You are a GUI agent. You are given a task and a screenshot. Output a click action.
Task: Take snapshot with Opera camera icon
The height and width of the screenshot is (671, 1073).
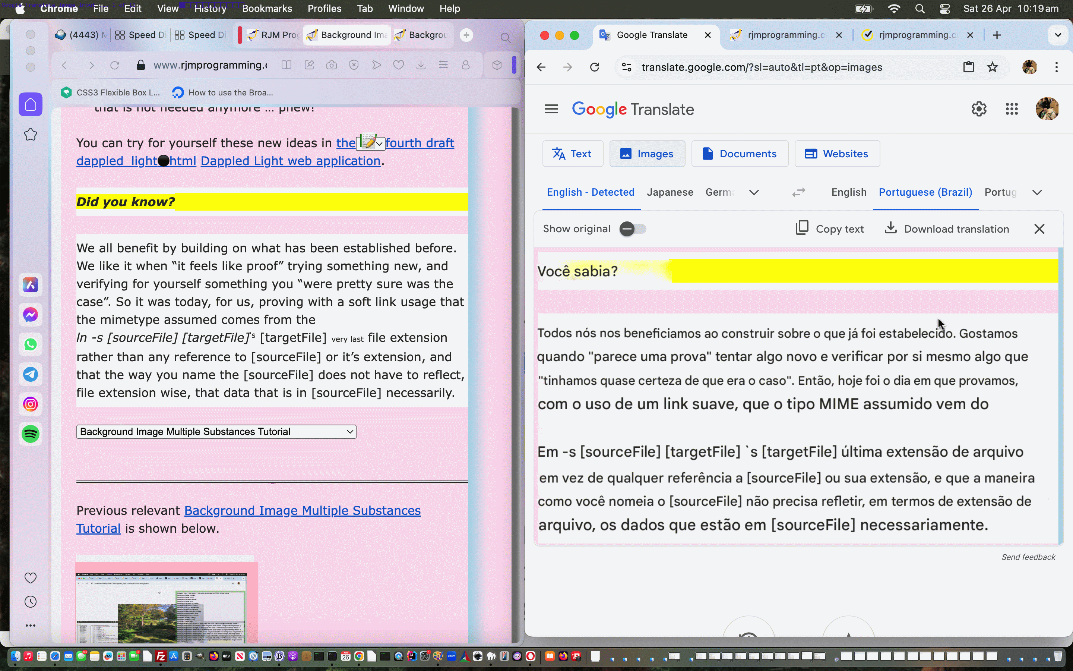point(331,65)
